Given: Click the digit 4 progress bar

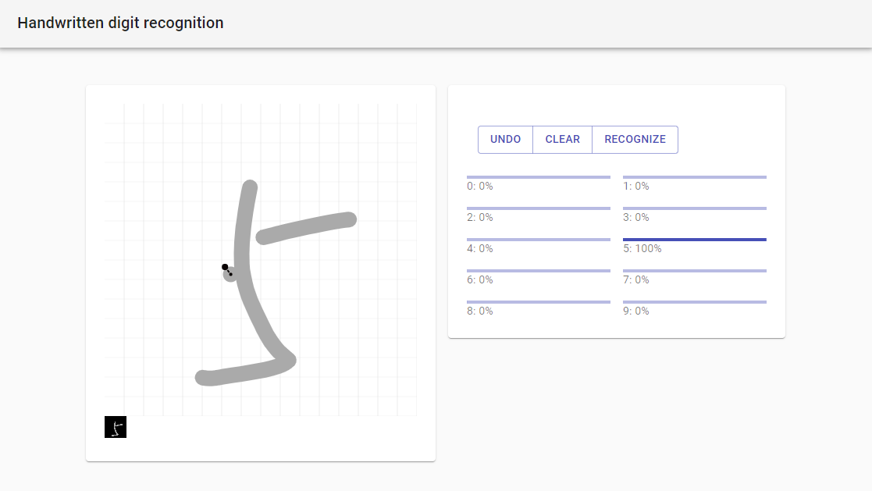Looking at the screenshot, I should pos(539,240).
